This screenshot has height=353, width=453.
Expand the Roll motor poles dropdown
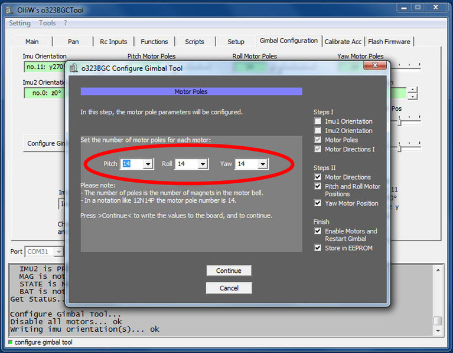[x=203, y=164]
